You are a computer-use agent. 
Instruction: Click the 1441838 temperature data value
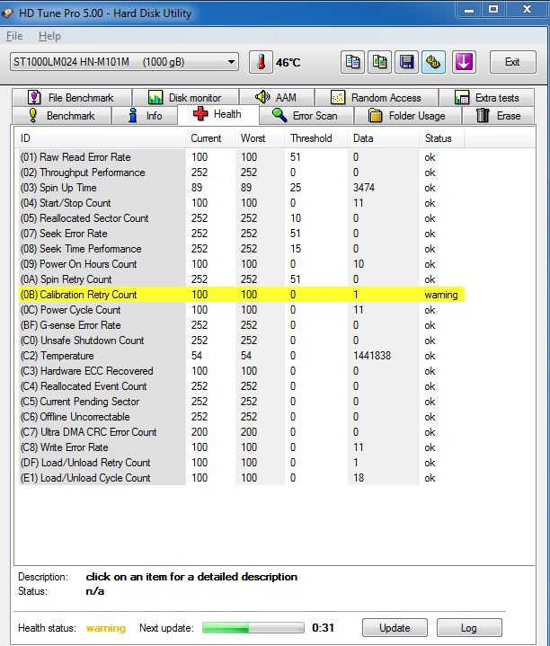[x=372, y=356]
